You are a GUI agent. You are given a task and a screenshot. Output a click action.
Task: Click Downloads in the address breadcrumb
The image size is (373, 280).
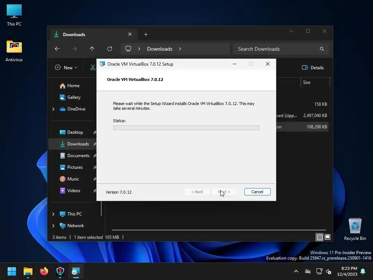160,49
